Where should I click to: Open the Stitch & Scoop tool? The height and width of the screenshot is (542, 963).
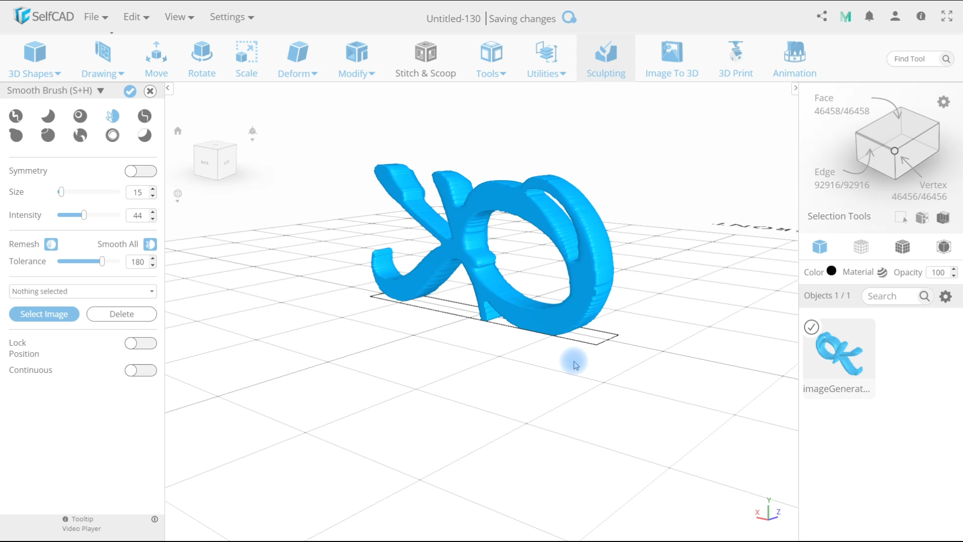pos(425,59)
